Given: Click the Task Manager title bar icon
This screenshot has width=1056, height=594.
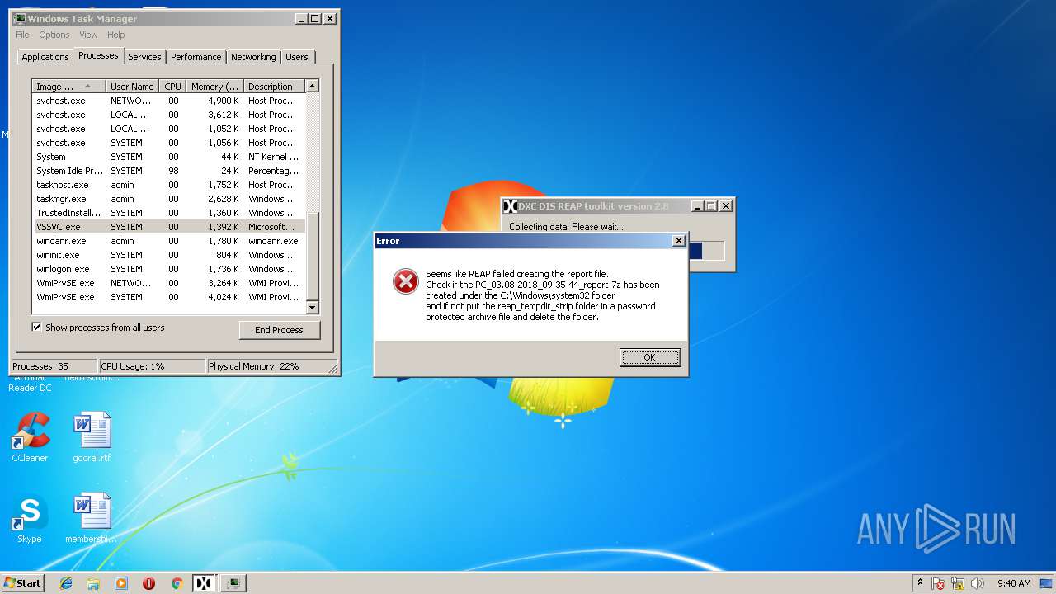Looking at the screenshot, I should [20, 18].
